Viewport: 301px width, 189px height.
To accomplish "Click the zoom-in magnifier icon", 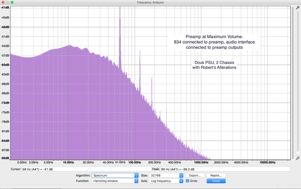I will [297, 8].
